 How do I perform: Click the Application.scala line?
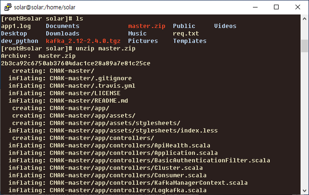click(x=113, y=153)
